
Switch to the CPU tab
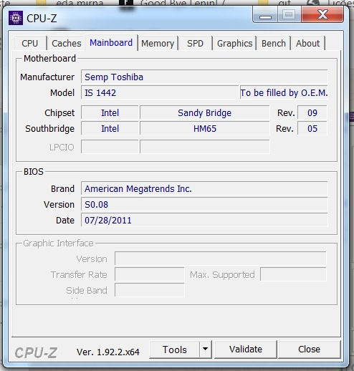pyautogui.click(x=30, y=44)
